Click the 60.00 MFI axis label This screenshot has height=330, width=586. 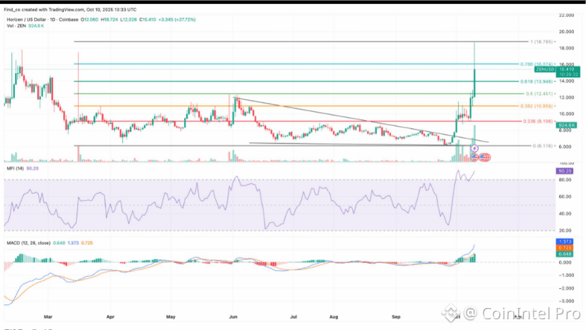click(564, 197)
